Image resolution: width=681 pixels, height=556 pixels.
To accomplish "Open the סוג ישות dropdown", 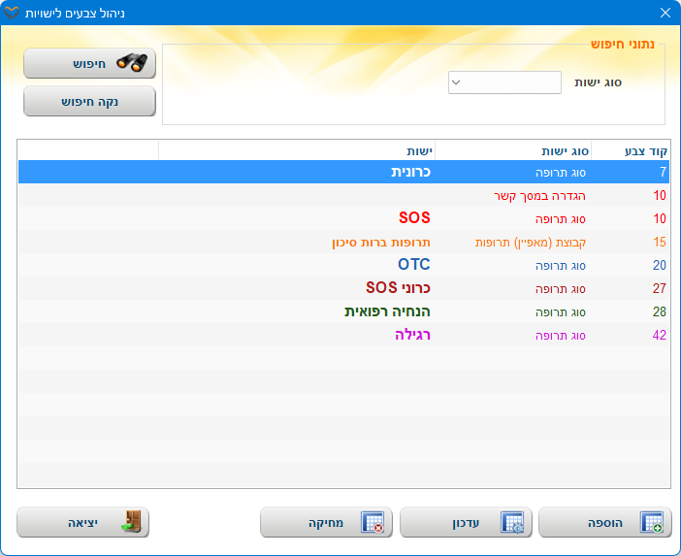I will coord(504,82).
